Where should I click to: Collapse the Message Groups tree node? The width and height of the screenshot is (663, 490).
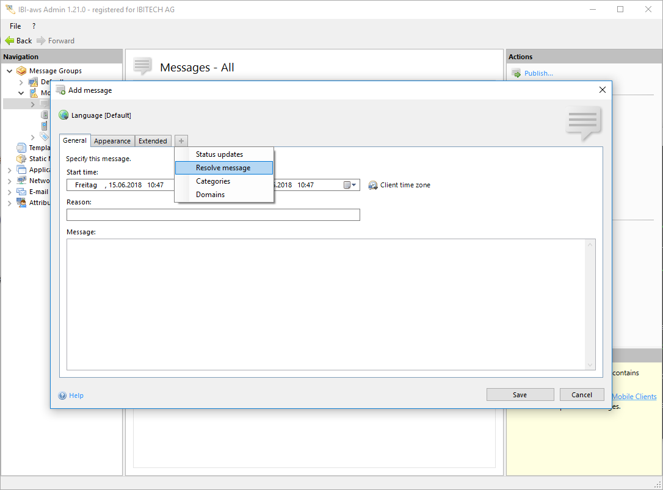click(x=10, y=71)
